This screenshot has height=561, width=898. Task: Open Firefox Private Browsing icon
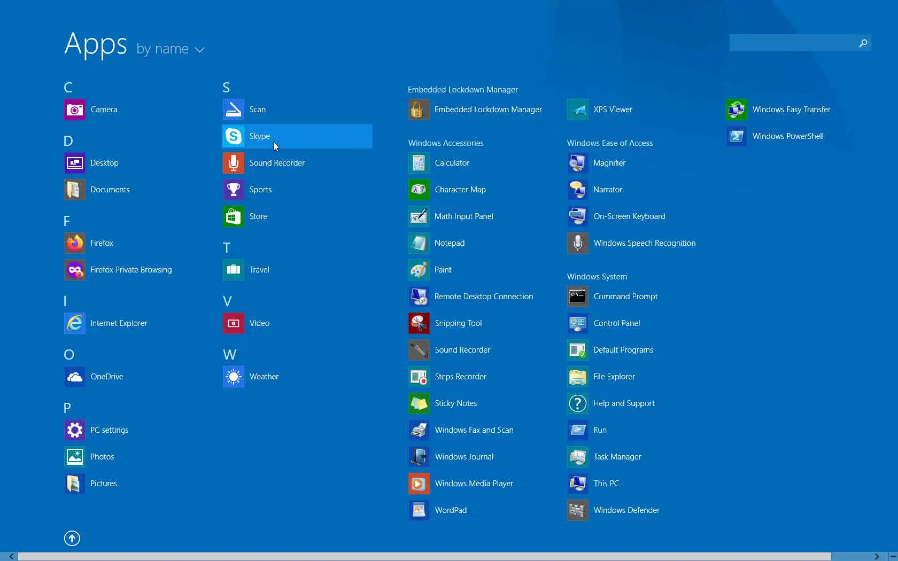[75, 270]
